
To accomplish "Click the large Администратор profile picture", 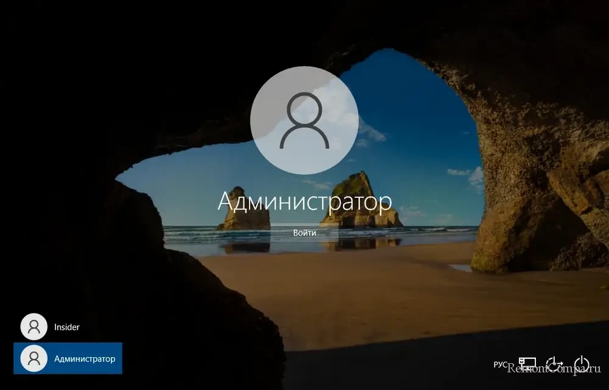I will point(304,120).
